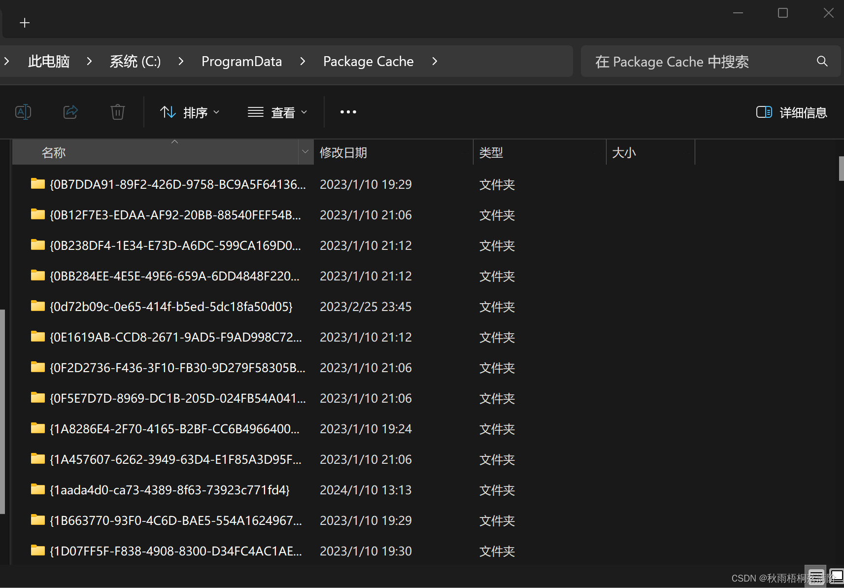Expand chevron after 系统 (C:) breadcrumb
Image resolution: width=844 pixels, height=588 pixels.
(181, 61)
